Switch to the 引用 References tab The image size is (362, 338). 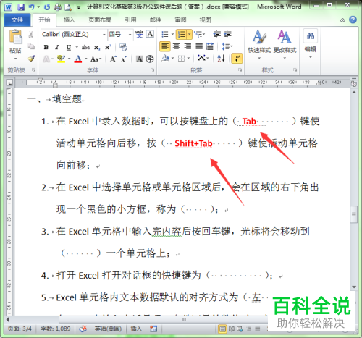tap(130, 20)
